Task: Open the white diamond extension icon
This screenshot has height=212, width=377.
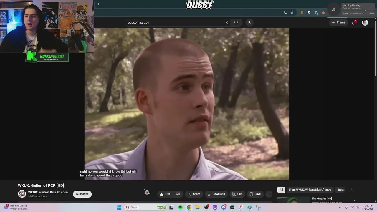Action: [x=309, y=12]
